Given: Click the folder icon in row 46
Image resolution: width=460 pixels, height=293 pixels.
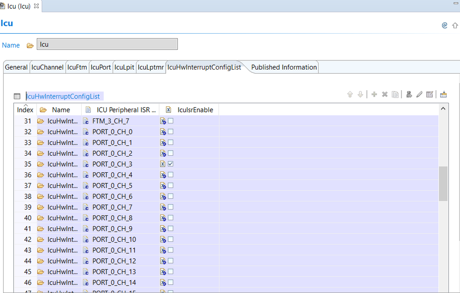Looking at the screenshot, I should (x=41, y=282).
